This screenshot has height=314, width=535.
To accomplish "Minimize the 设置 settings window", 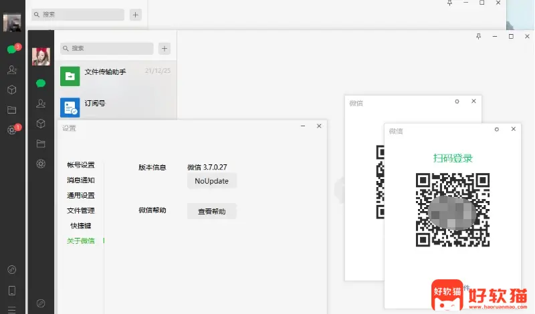I will click(x=303, y=126).
